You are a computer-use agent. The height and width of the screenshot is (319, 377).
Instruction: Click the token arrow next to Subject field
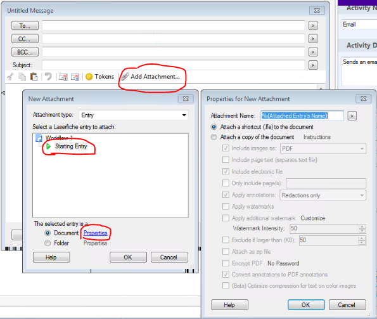pyautogui.click(x=313, y=65)
